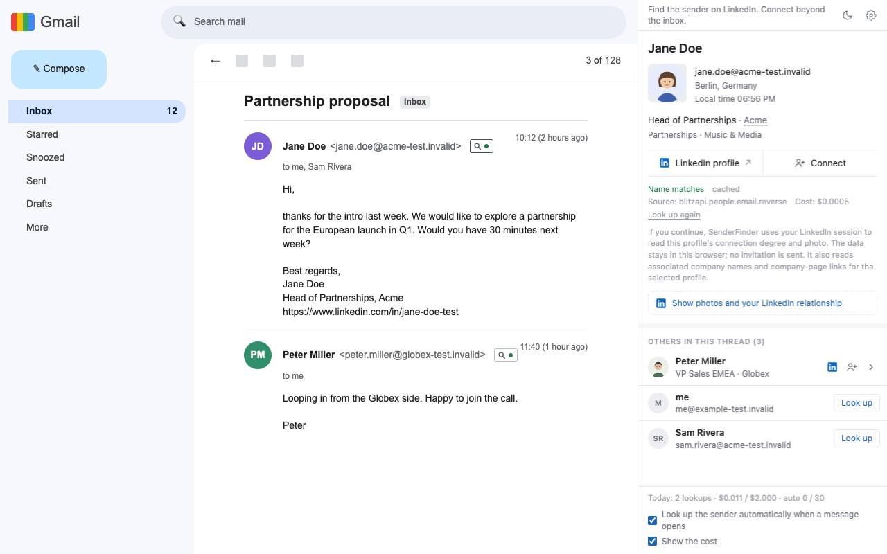Open Peter Miller's LinkedIn icon in thread list
Image resolution: width=887 pixels, height=554 pixels.
[x=832, y=367]
